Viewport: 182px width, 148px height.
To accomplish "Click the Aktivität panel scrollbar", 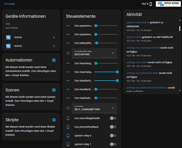I will point(180,28).
